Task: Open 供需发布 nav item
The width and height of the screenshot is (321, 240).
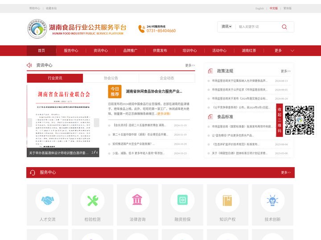Action: click(160, 50)
